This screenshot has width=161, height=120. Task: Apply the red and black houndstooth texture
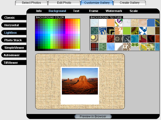(x=95, y=47)
